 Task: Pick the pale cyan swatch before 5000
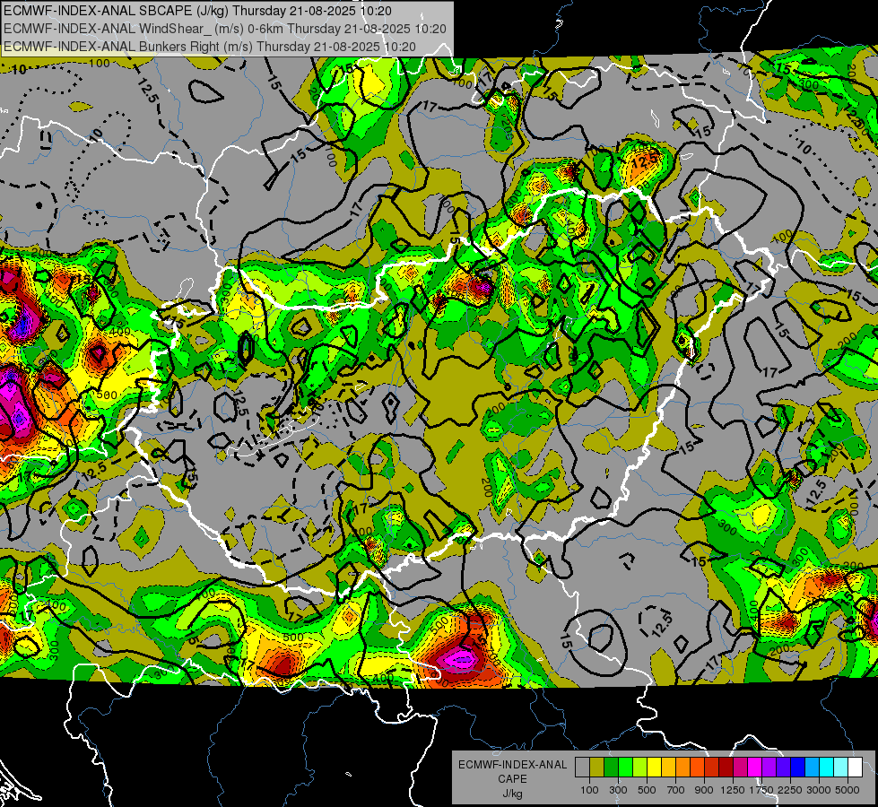coord(841,767)
